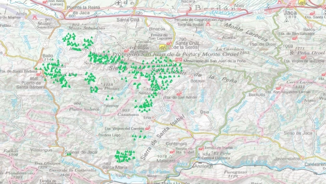Select the El Poyo label
Viewport: 326px width, 184px height.
223,154
